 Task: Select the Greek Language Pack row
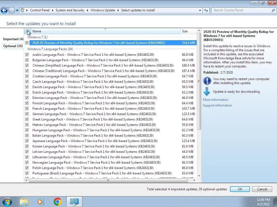[x=111, y=119]
